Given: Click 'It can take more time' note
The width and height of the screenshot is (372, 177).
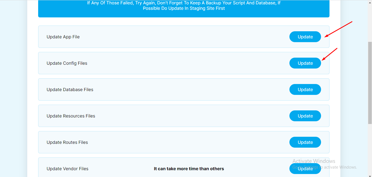Looking at the screenshot, I should [189, 169].
